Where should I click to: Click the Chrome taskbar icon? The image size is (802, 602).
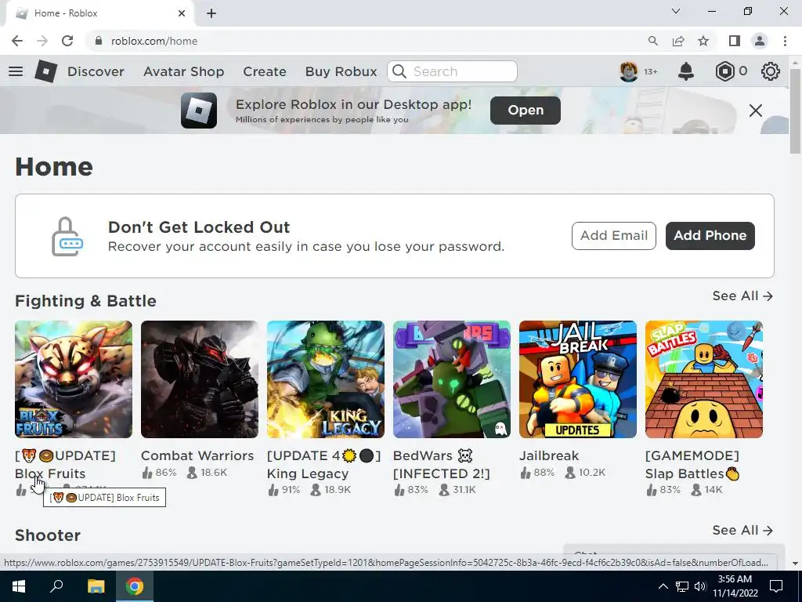pos(135,586)
